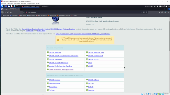
Task: Open VirtualBox Visualizar menu
Action: [x=17, y=4]
